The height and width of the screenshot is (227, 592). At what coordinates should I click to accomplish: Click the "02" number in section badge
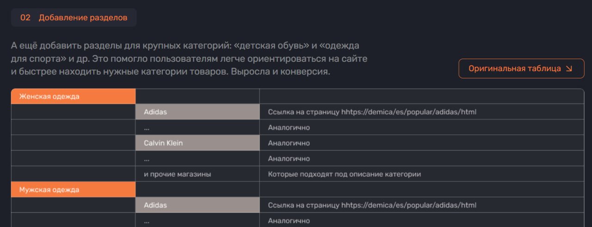[x=25, y=18]
